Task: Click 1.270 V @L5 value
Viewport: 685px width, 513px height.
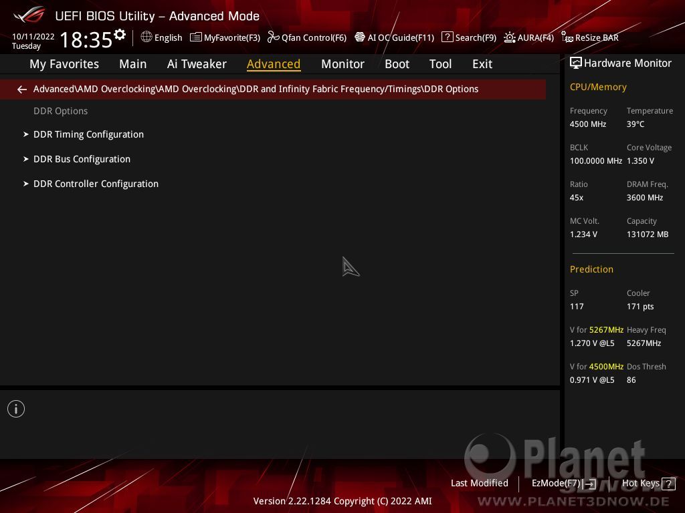Action: (592, 343)
